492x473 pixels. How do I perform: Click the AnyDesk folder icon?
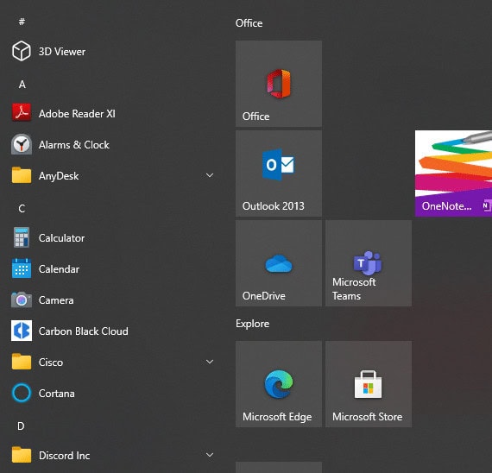pos(22,175)
